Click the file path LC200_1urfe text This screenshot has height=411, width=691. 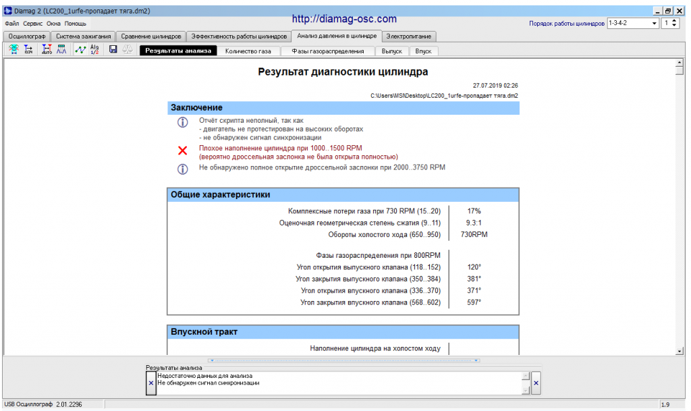[x=444, y=96]
